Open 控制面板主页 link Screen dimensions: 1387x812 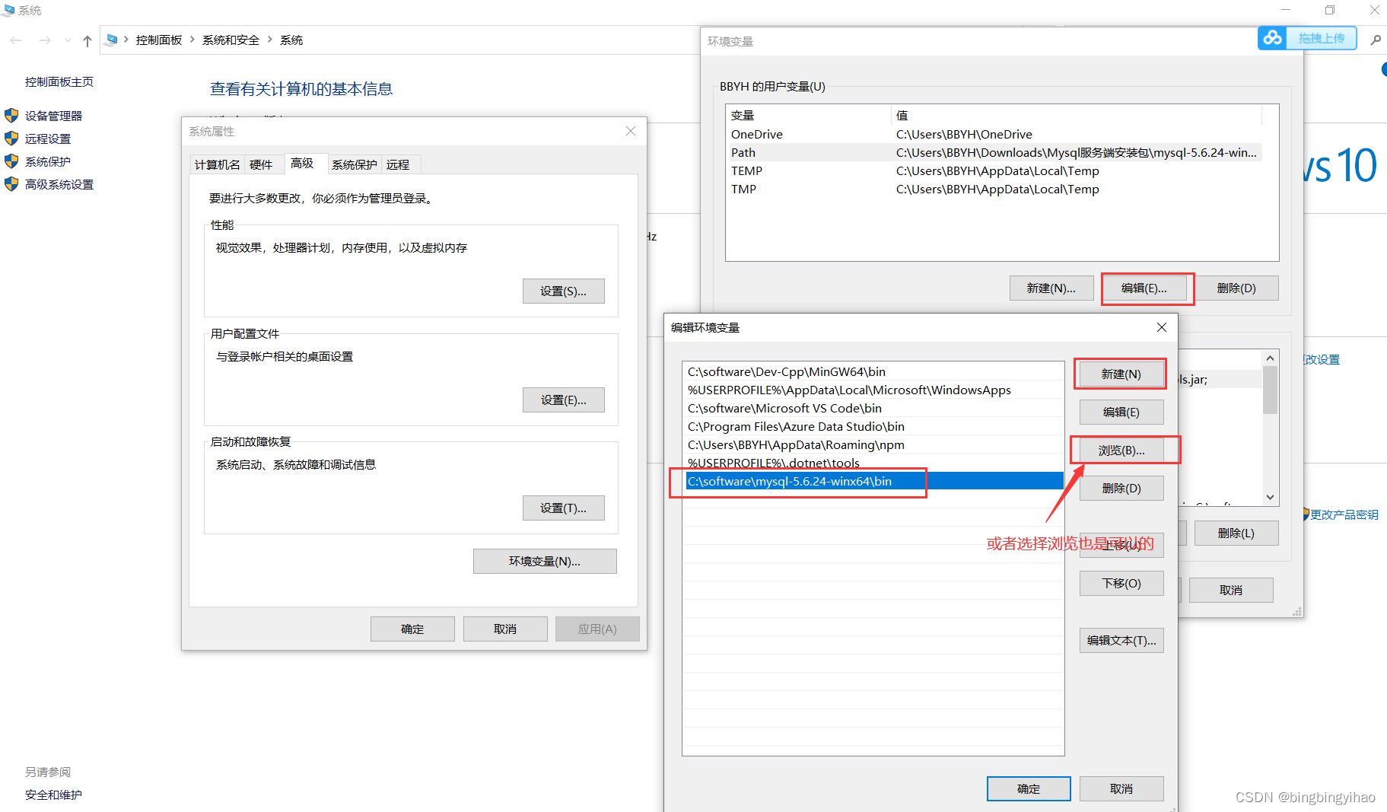click(x=59, y=82)
